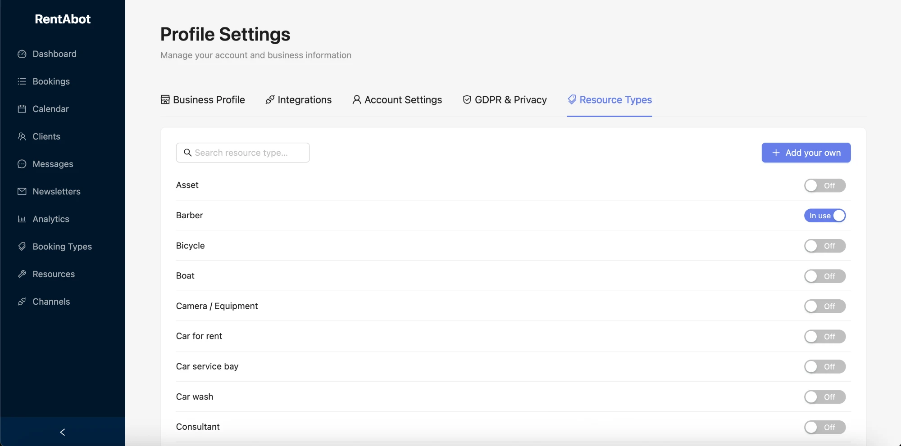
Task: Switch on the Consultant toggle
Action: click(825, 427)
